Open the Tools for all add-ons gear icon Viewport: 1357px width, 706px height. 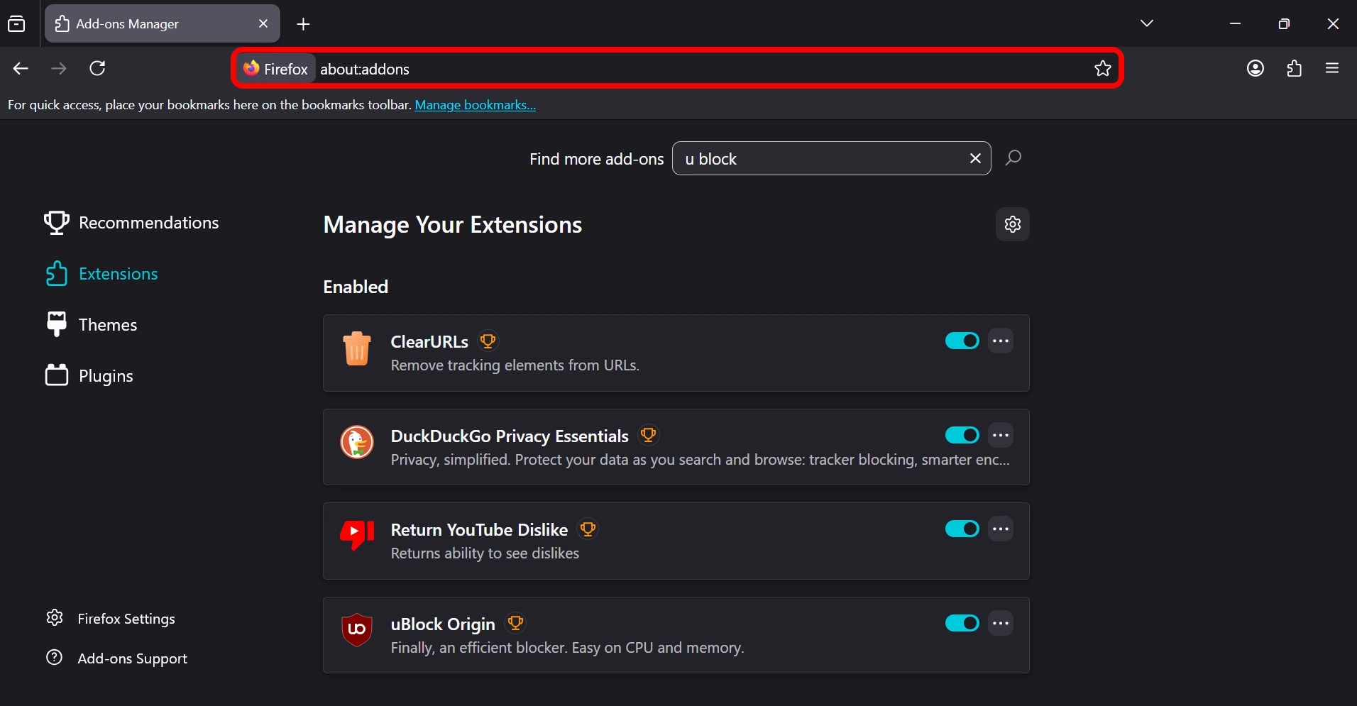pyautogui.click(x=1012, y=224)
